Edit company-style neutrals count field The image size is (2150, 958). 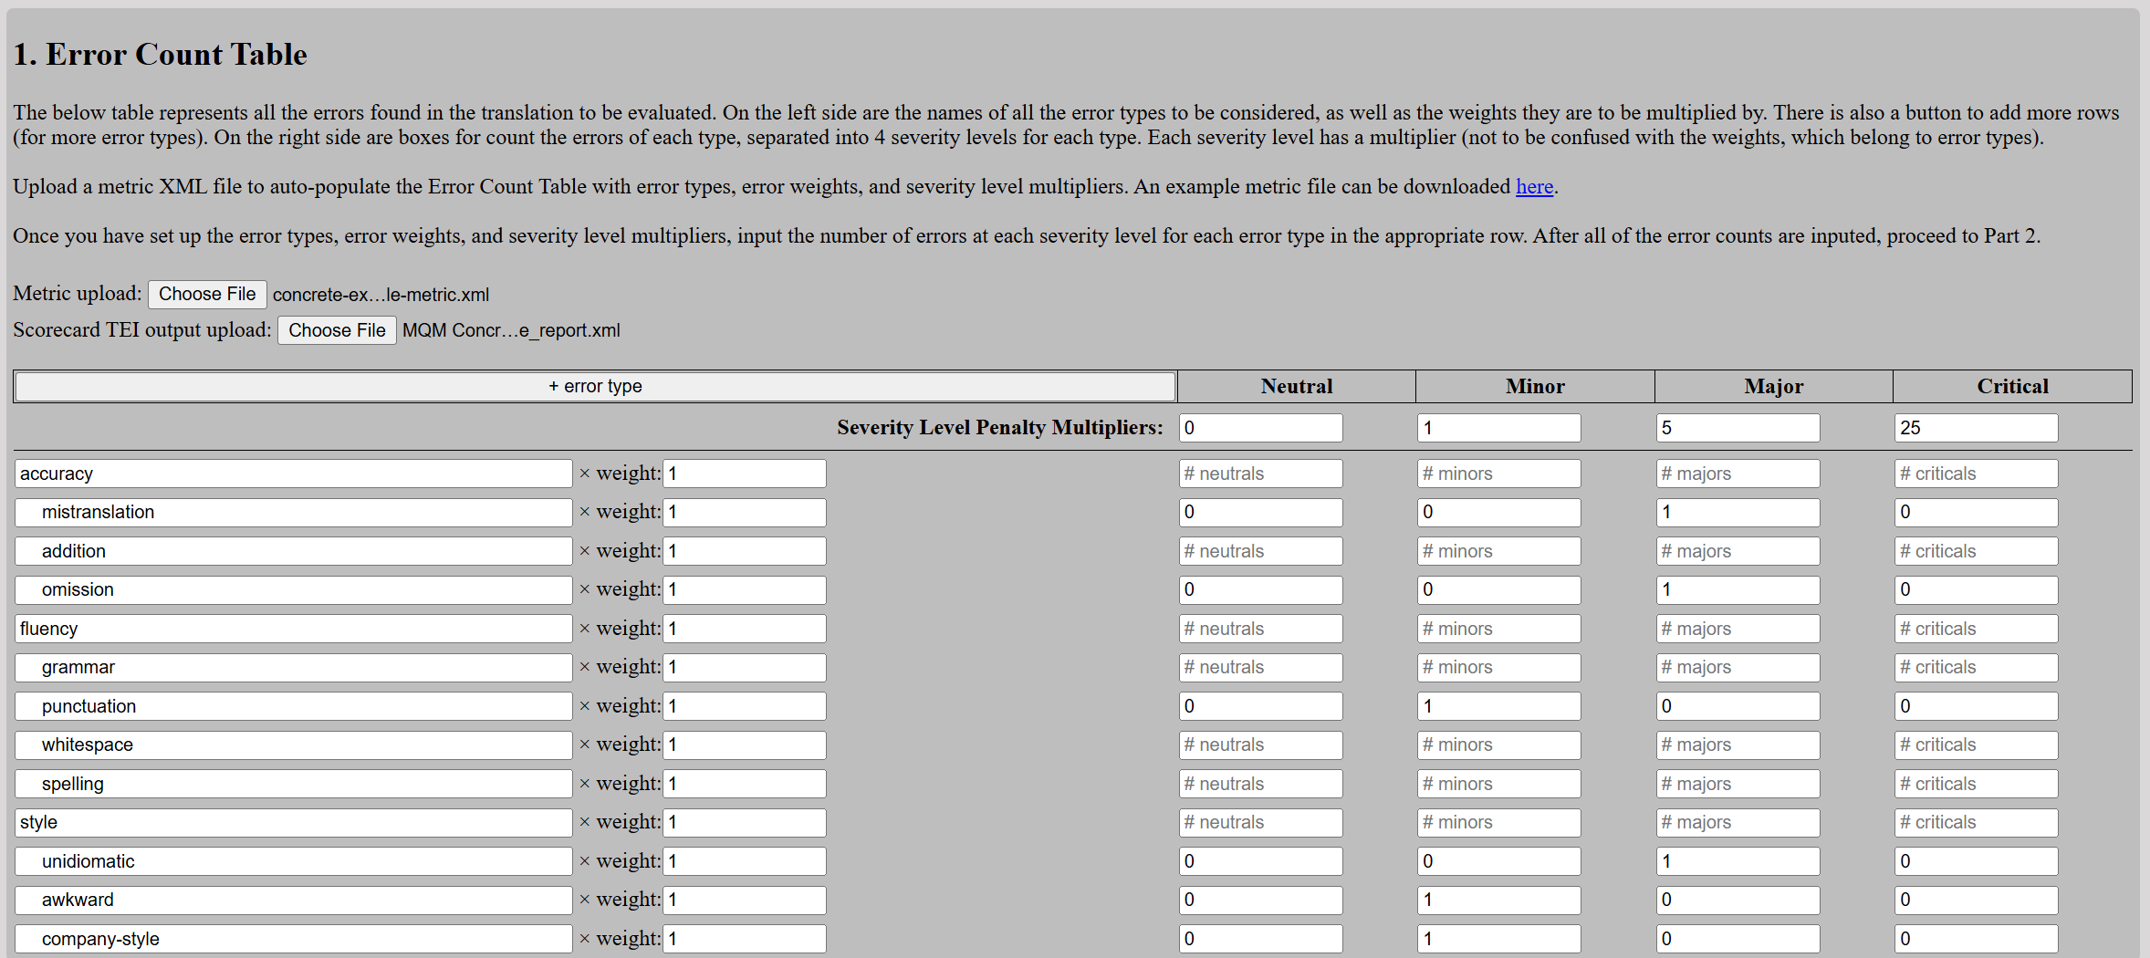pyautogui.click(x=1260, y=939)
